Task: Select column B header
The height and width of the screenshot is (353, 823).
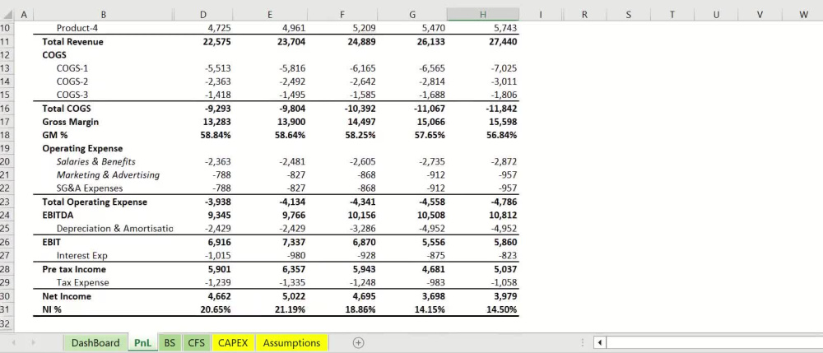Action: point(104,15)
